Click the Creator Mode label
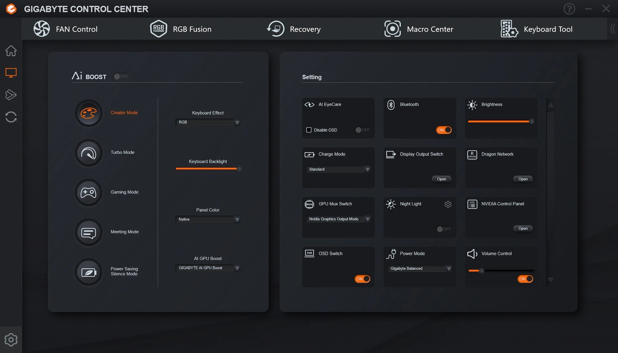Image resolution: width=618 pixels, height=353 pixels. [124, 113]
